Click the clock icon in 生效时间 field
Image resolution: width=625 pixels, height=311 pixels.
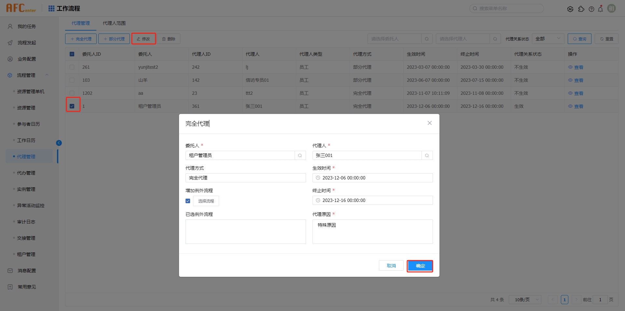[318, 178]
